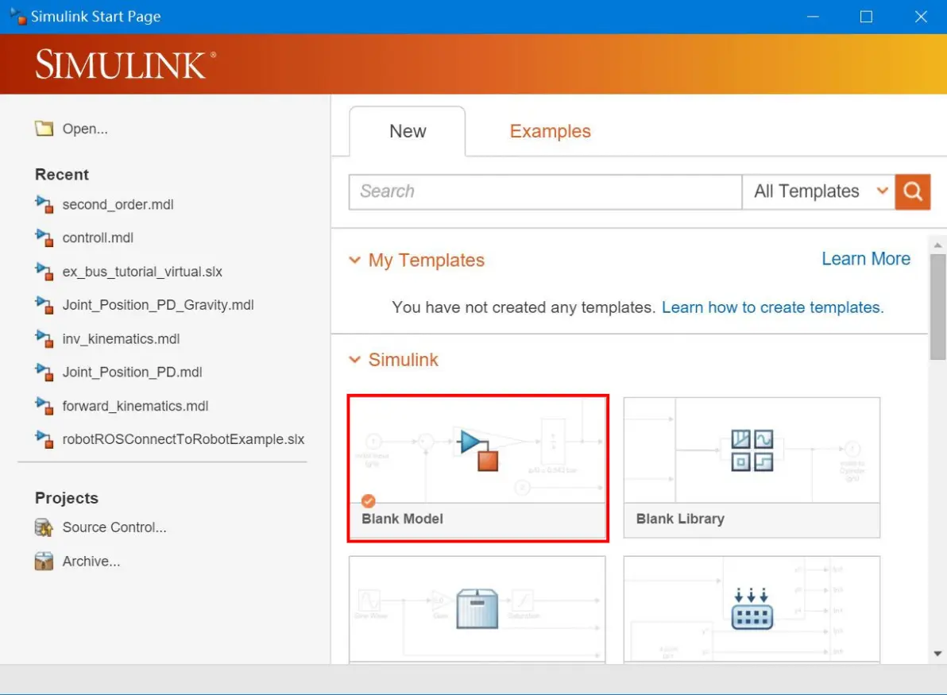Select the subsystem template below Blank Model
Viewport: 947px width, 695px height.
pyautogui.click(x=477, y=610)
